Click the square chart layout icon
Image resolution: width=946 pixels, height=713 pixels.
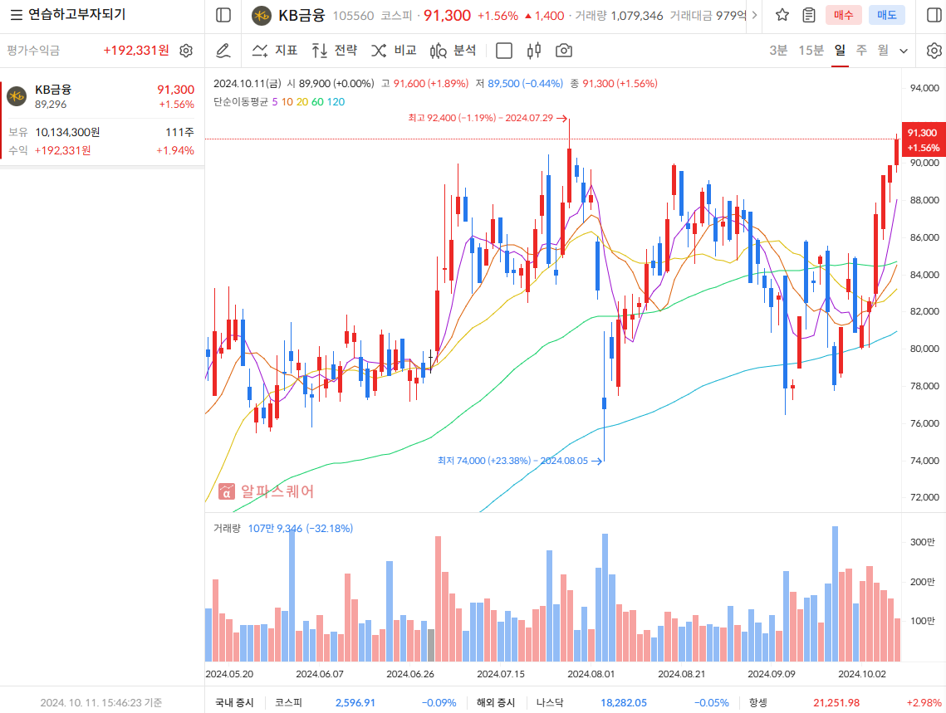click(x=504, y=51)
